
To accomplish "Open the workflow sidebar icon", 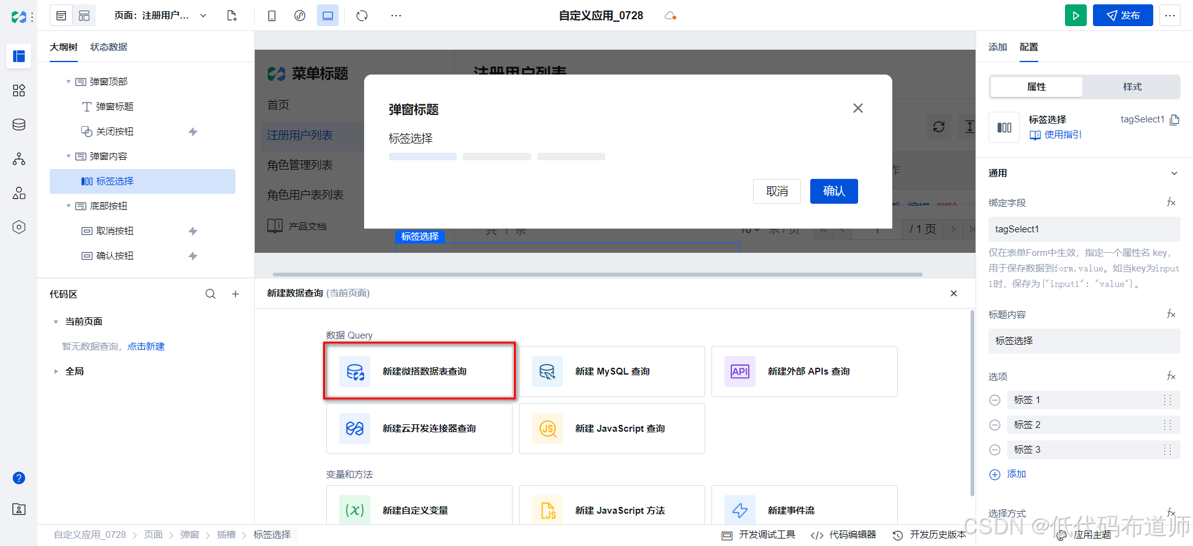I will point(19,159).
